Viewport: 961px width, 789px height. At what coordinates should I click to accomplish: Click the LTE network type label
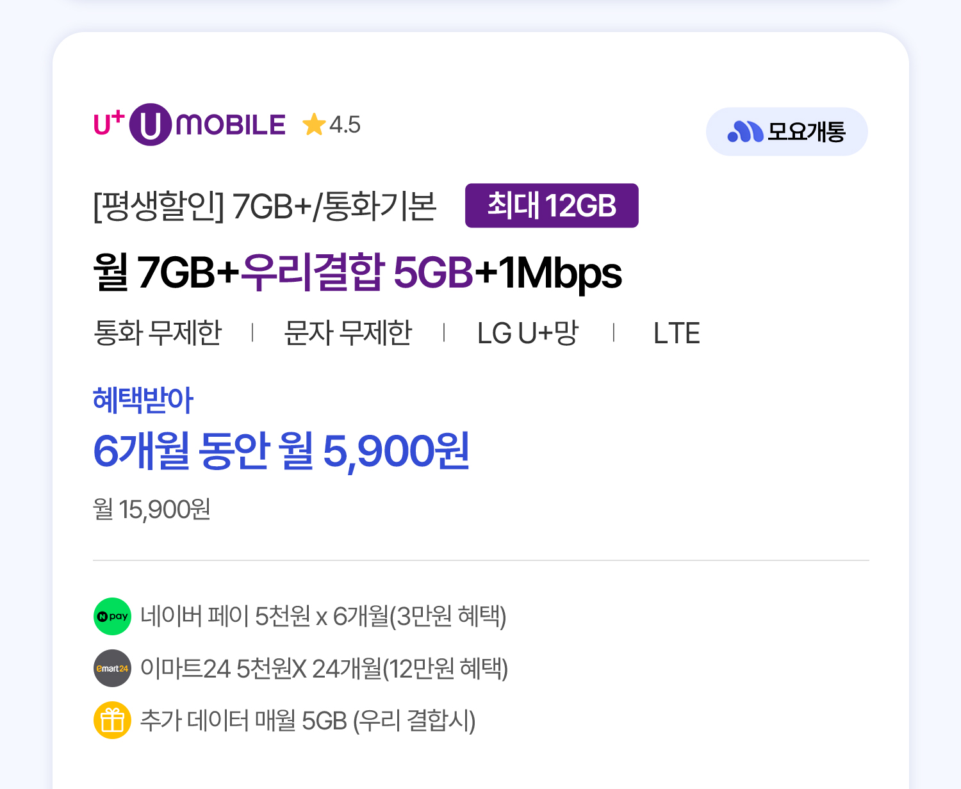(x=677, y=333)
